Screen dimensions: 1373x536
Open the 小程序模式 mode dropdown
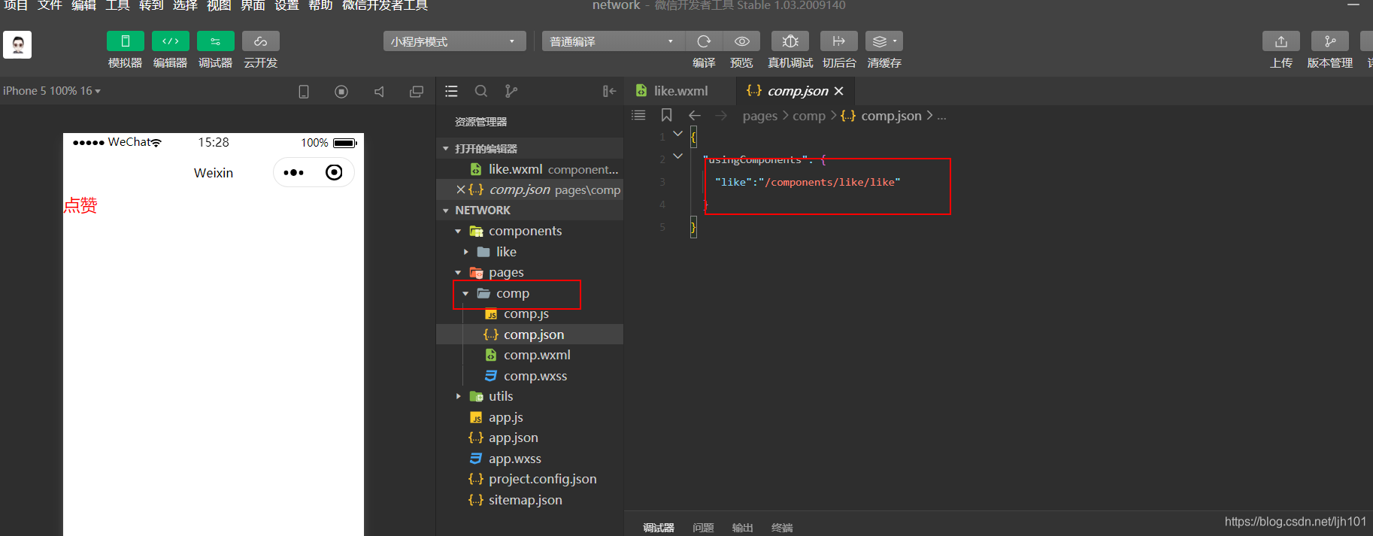[454, 41]
